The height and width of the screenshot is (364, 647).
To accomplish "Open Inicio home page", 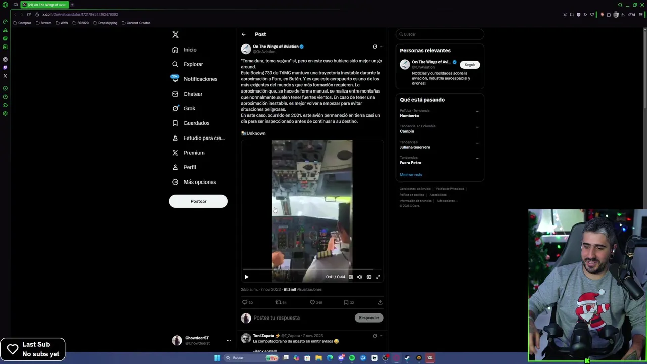I will [x=184, y=50].
